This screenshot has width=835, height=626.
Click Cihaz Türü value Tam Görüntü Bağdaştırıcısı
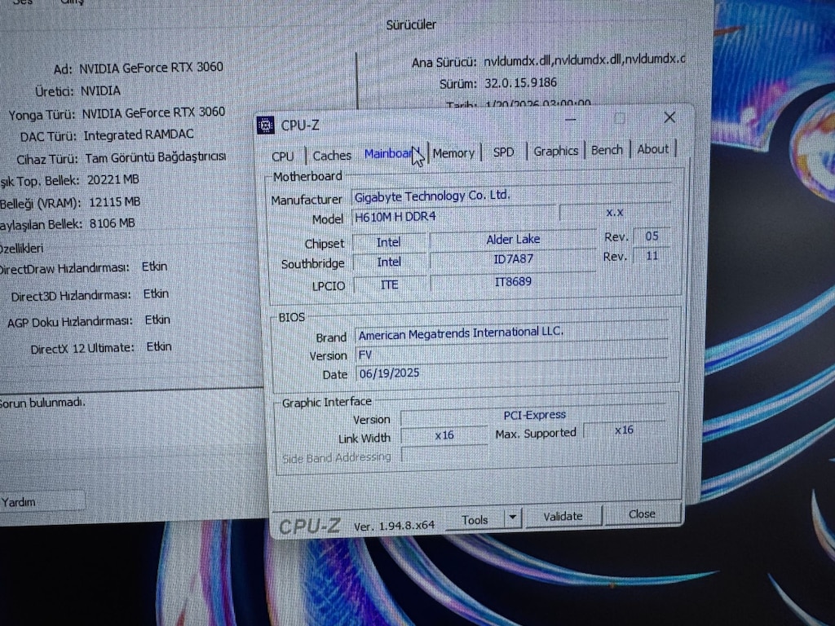tap(156, 157)
